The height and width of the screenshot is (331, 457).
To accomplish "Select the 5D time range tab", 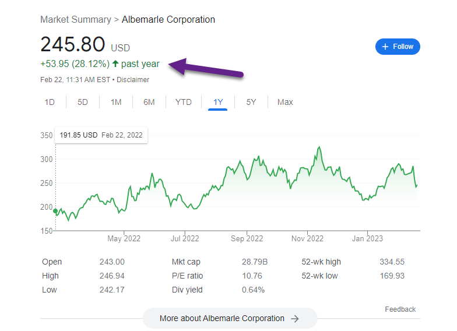I will 83,102.
